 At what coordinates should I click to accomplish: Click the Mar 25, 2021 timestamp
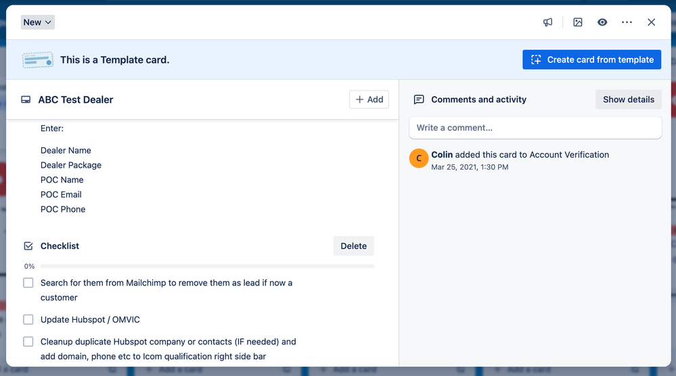470,167
